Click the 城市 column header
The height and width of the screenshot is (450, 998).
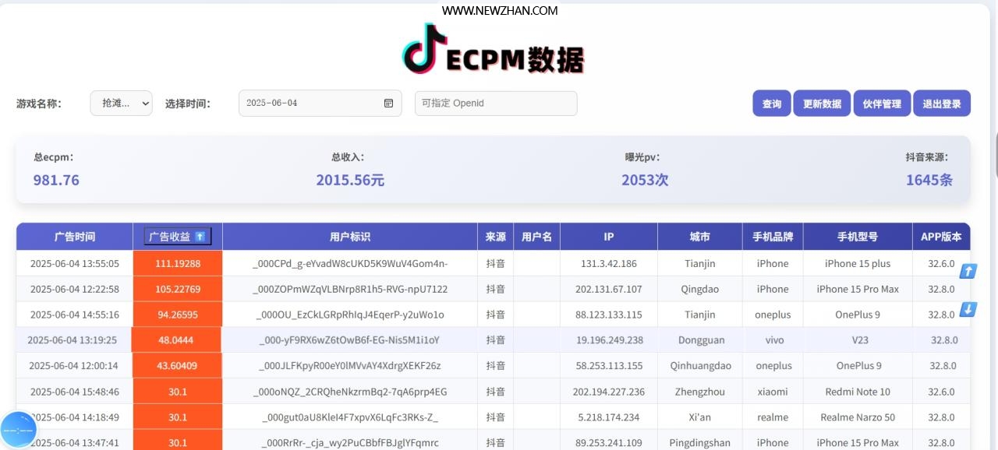700,237
